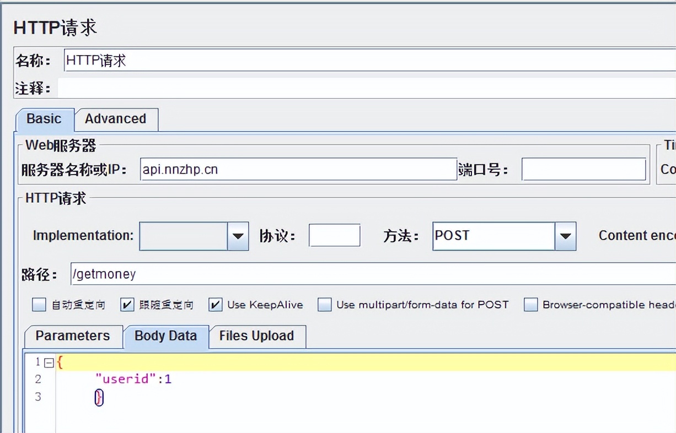
Task: Select the Body Data tab
Action: pyautogui.click(x=165, y=336)
